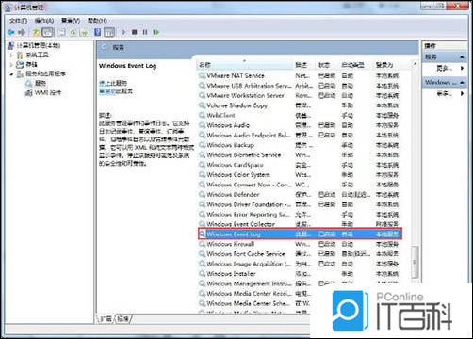Click the up one level folder icon
473x339 pixels.
tap(36, 32)
